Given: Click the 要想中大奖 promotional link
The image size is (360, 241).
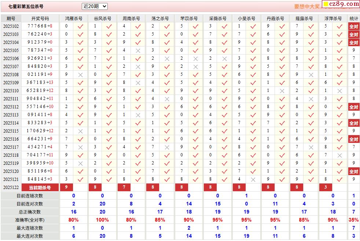Looking at the screenshot, I should click(306, 7).
